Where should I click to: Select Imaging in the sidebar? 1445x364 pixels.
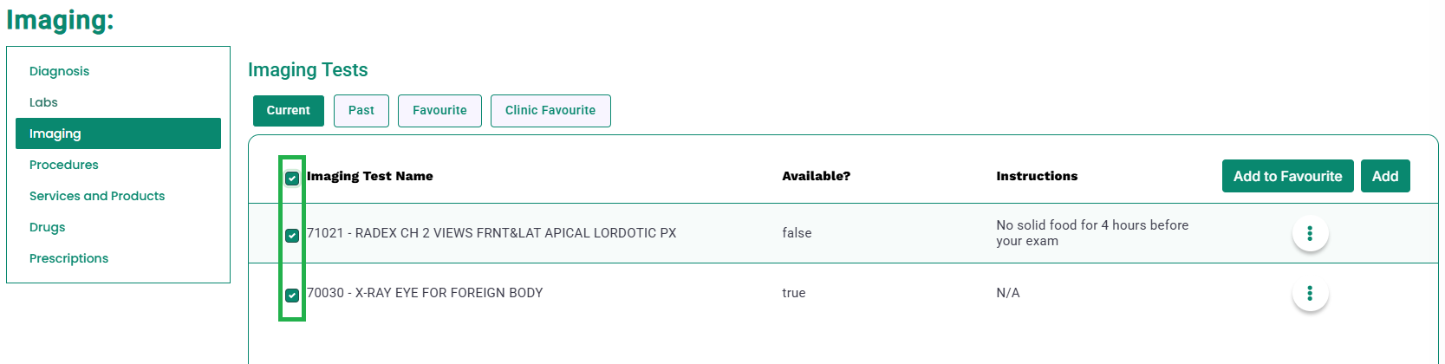click(x=118, y=133)
